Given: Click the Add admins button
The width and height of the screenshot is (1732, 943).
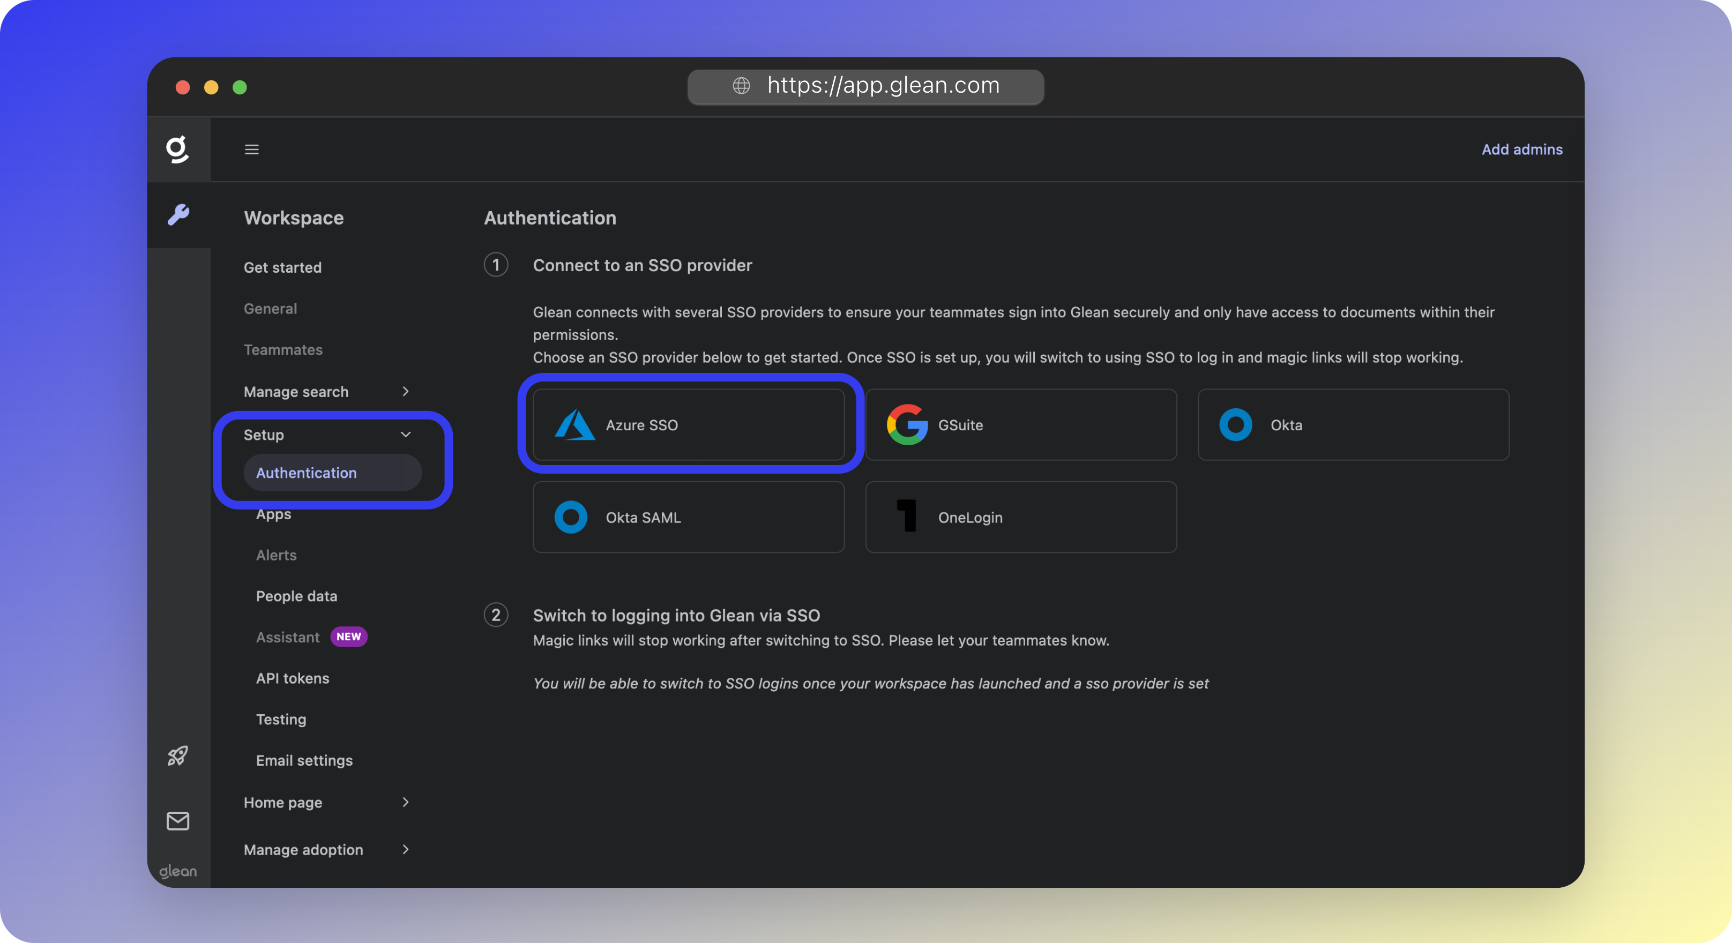Looking at the screenshot, I should click(1521, 149).
